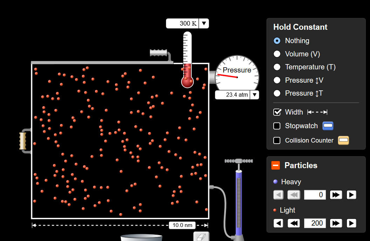Click the width ruler arrows icon

coord(317,112)
